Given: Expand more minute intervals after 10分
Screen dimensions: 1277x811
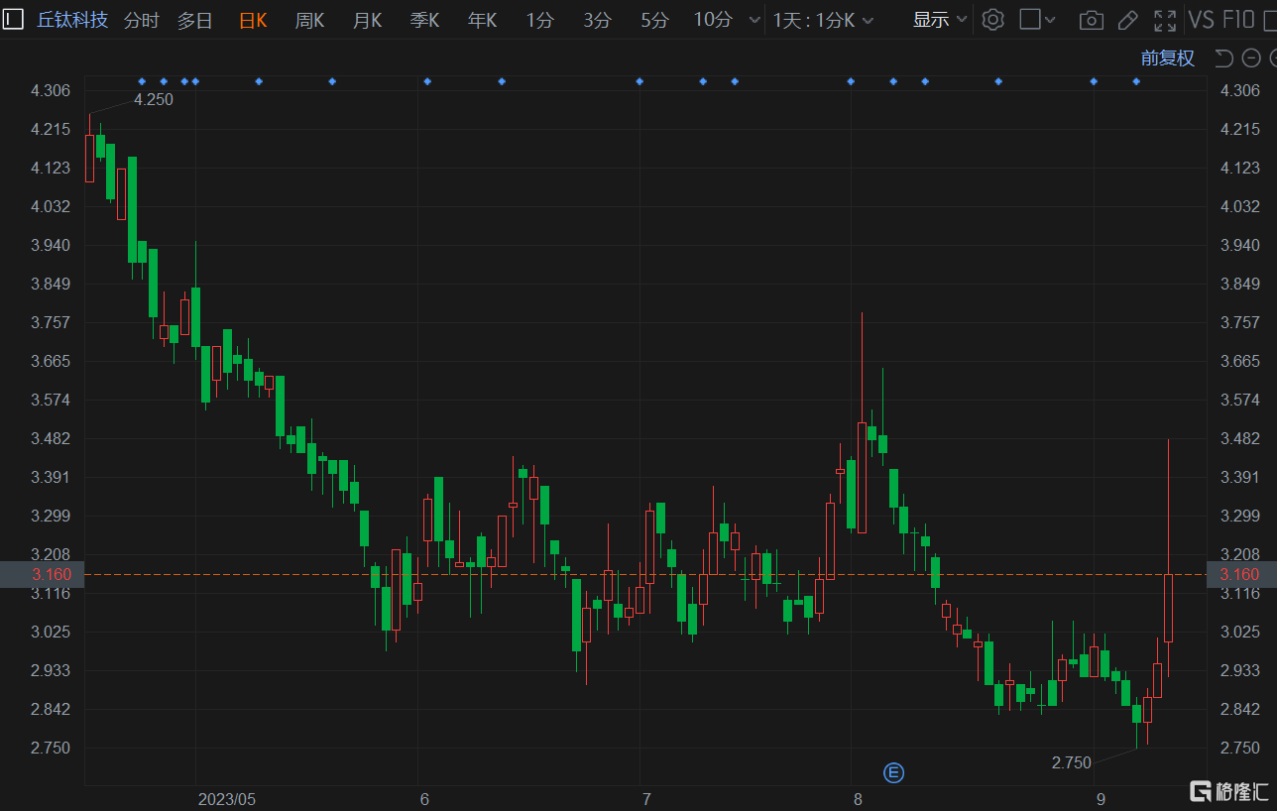Looking at the screenshot, I should pyautogui.click(x=755, y=20).
